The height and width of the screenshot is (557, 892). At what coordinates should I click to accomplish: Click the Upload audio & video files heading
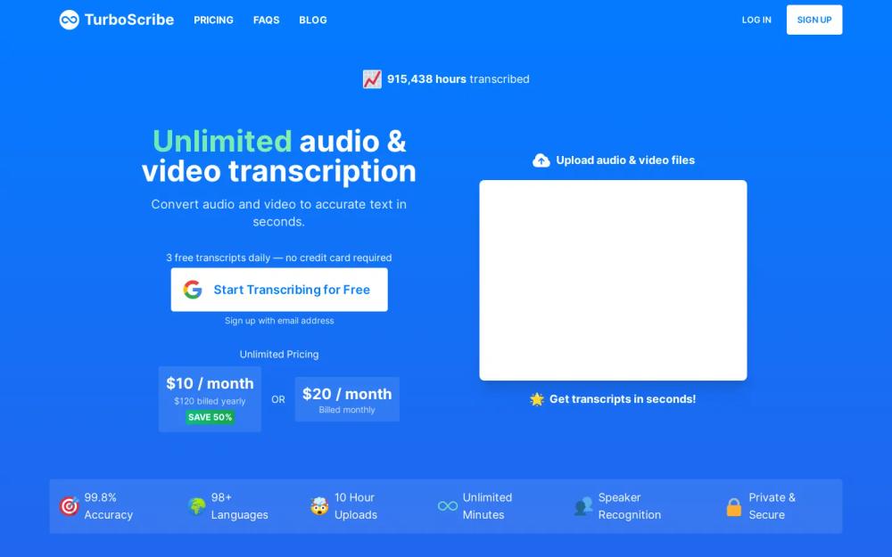(x=625, y=160)
